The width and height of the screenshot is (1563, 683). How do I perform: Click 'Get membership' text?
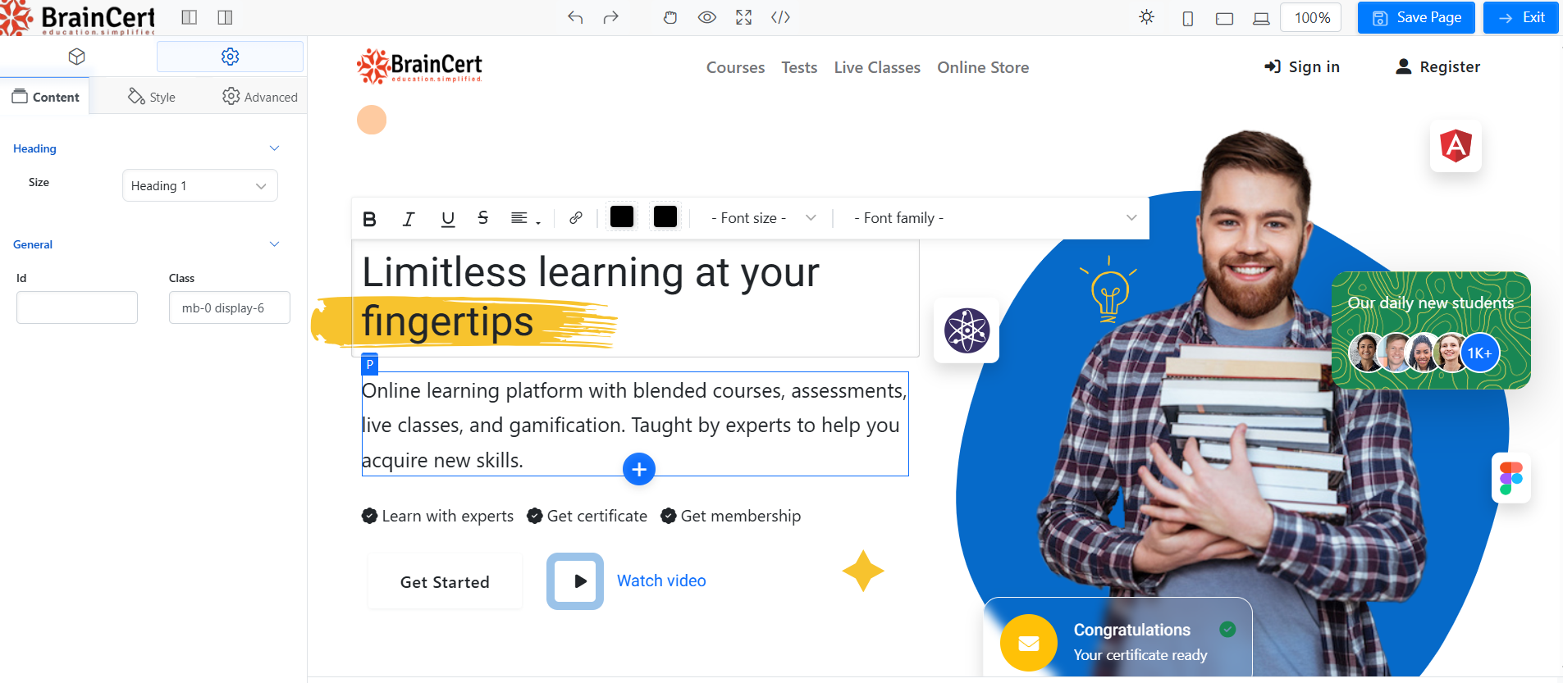coord(741,516)
